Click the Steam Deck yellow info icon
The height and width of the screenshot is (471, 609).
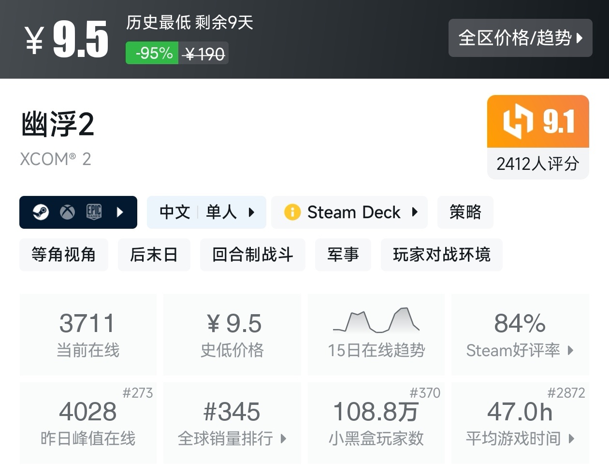click(292, 212)
